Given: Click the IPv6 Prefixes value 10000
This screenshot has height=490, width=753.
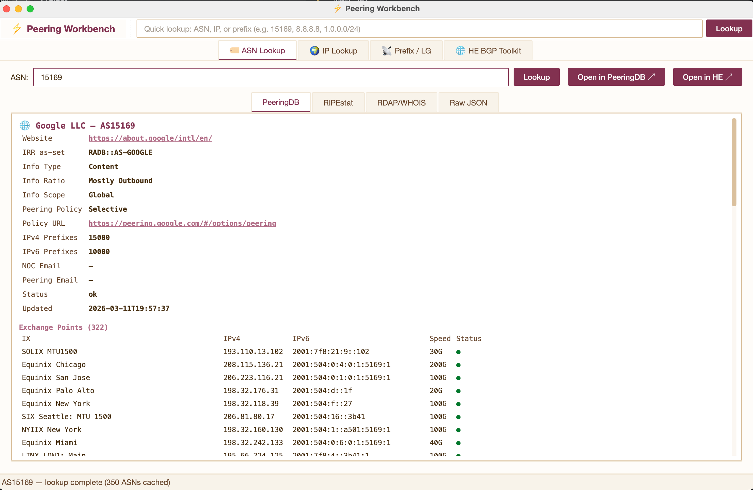Looking at the screenshot, I should [99, 252].
